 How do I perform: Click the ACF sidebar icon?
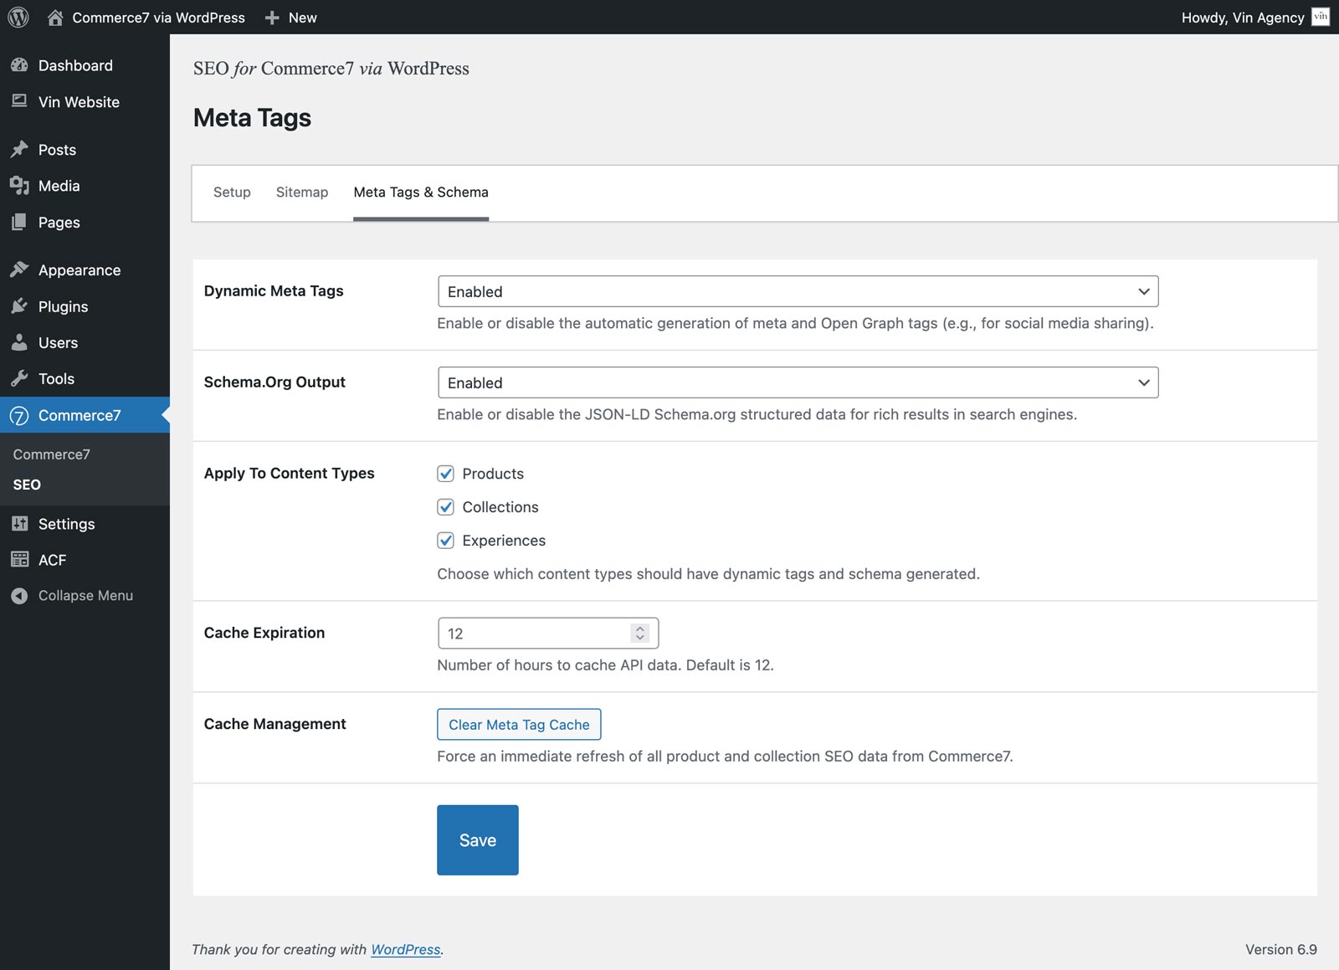[x=19, y=560]
